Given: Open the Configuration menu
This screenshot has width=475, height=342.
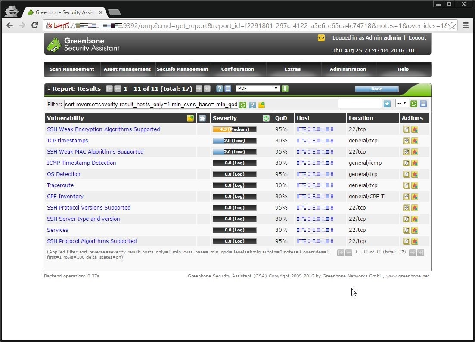Looking at the screenshot, I should [x=238, y=69].
